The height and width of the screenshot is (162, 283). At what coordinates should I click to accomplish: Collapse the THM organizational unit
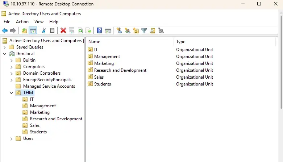coord(11,93)
